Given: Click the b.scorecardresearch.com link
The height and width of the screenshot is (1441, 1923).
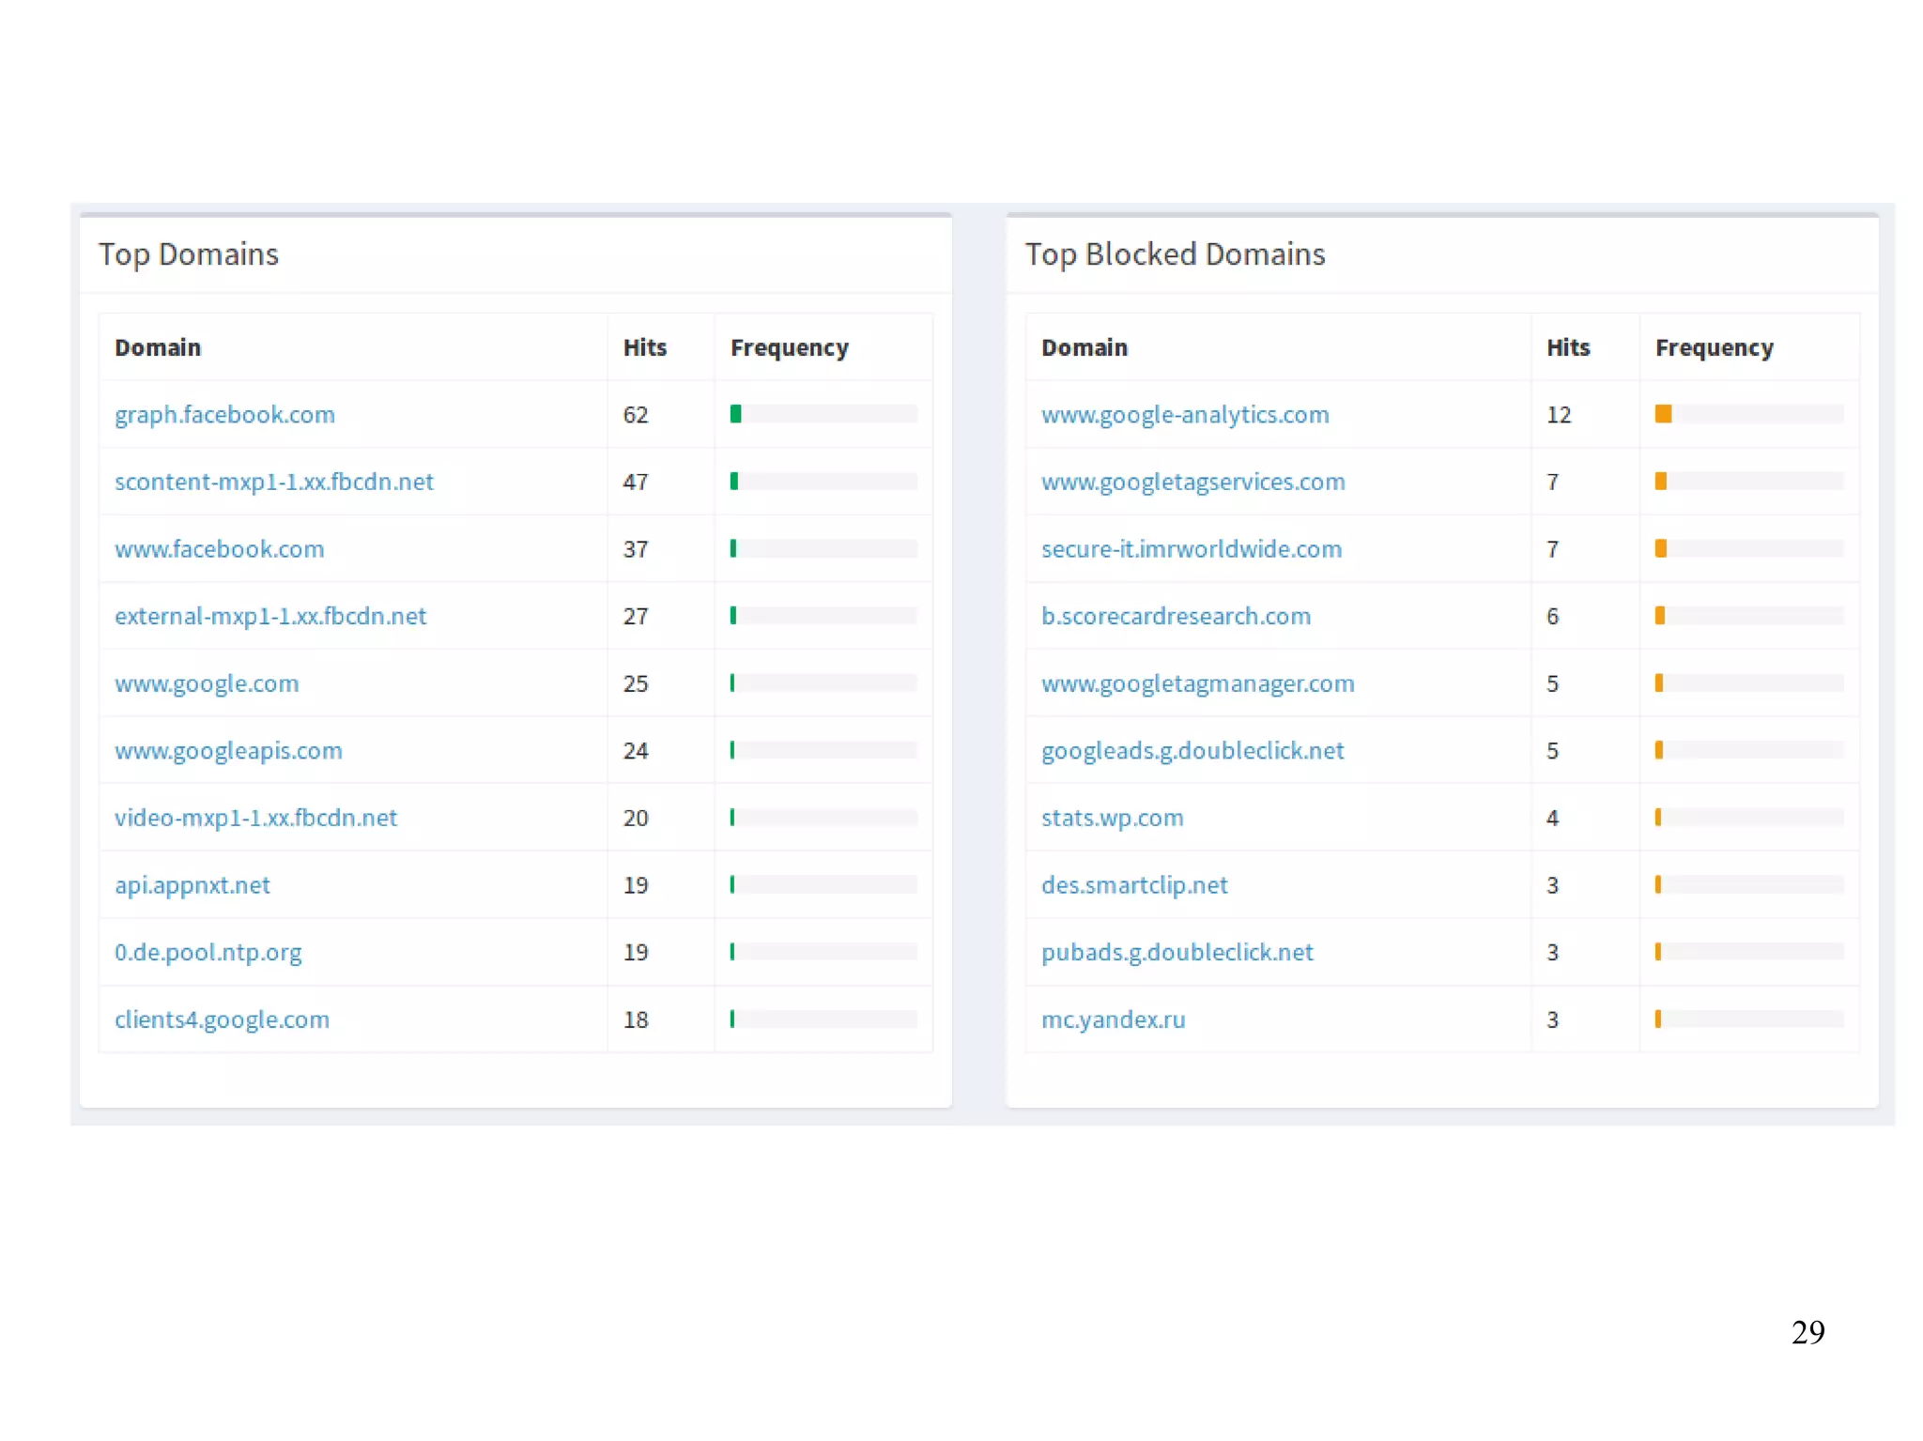Looking at the screenshot, I should pos(1176,616).
